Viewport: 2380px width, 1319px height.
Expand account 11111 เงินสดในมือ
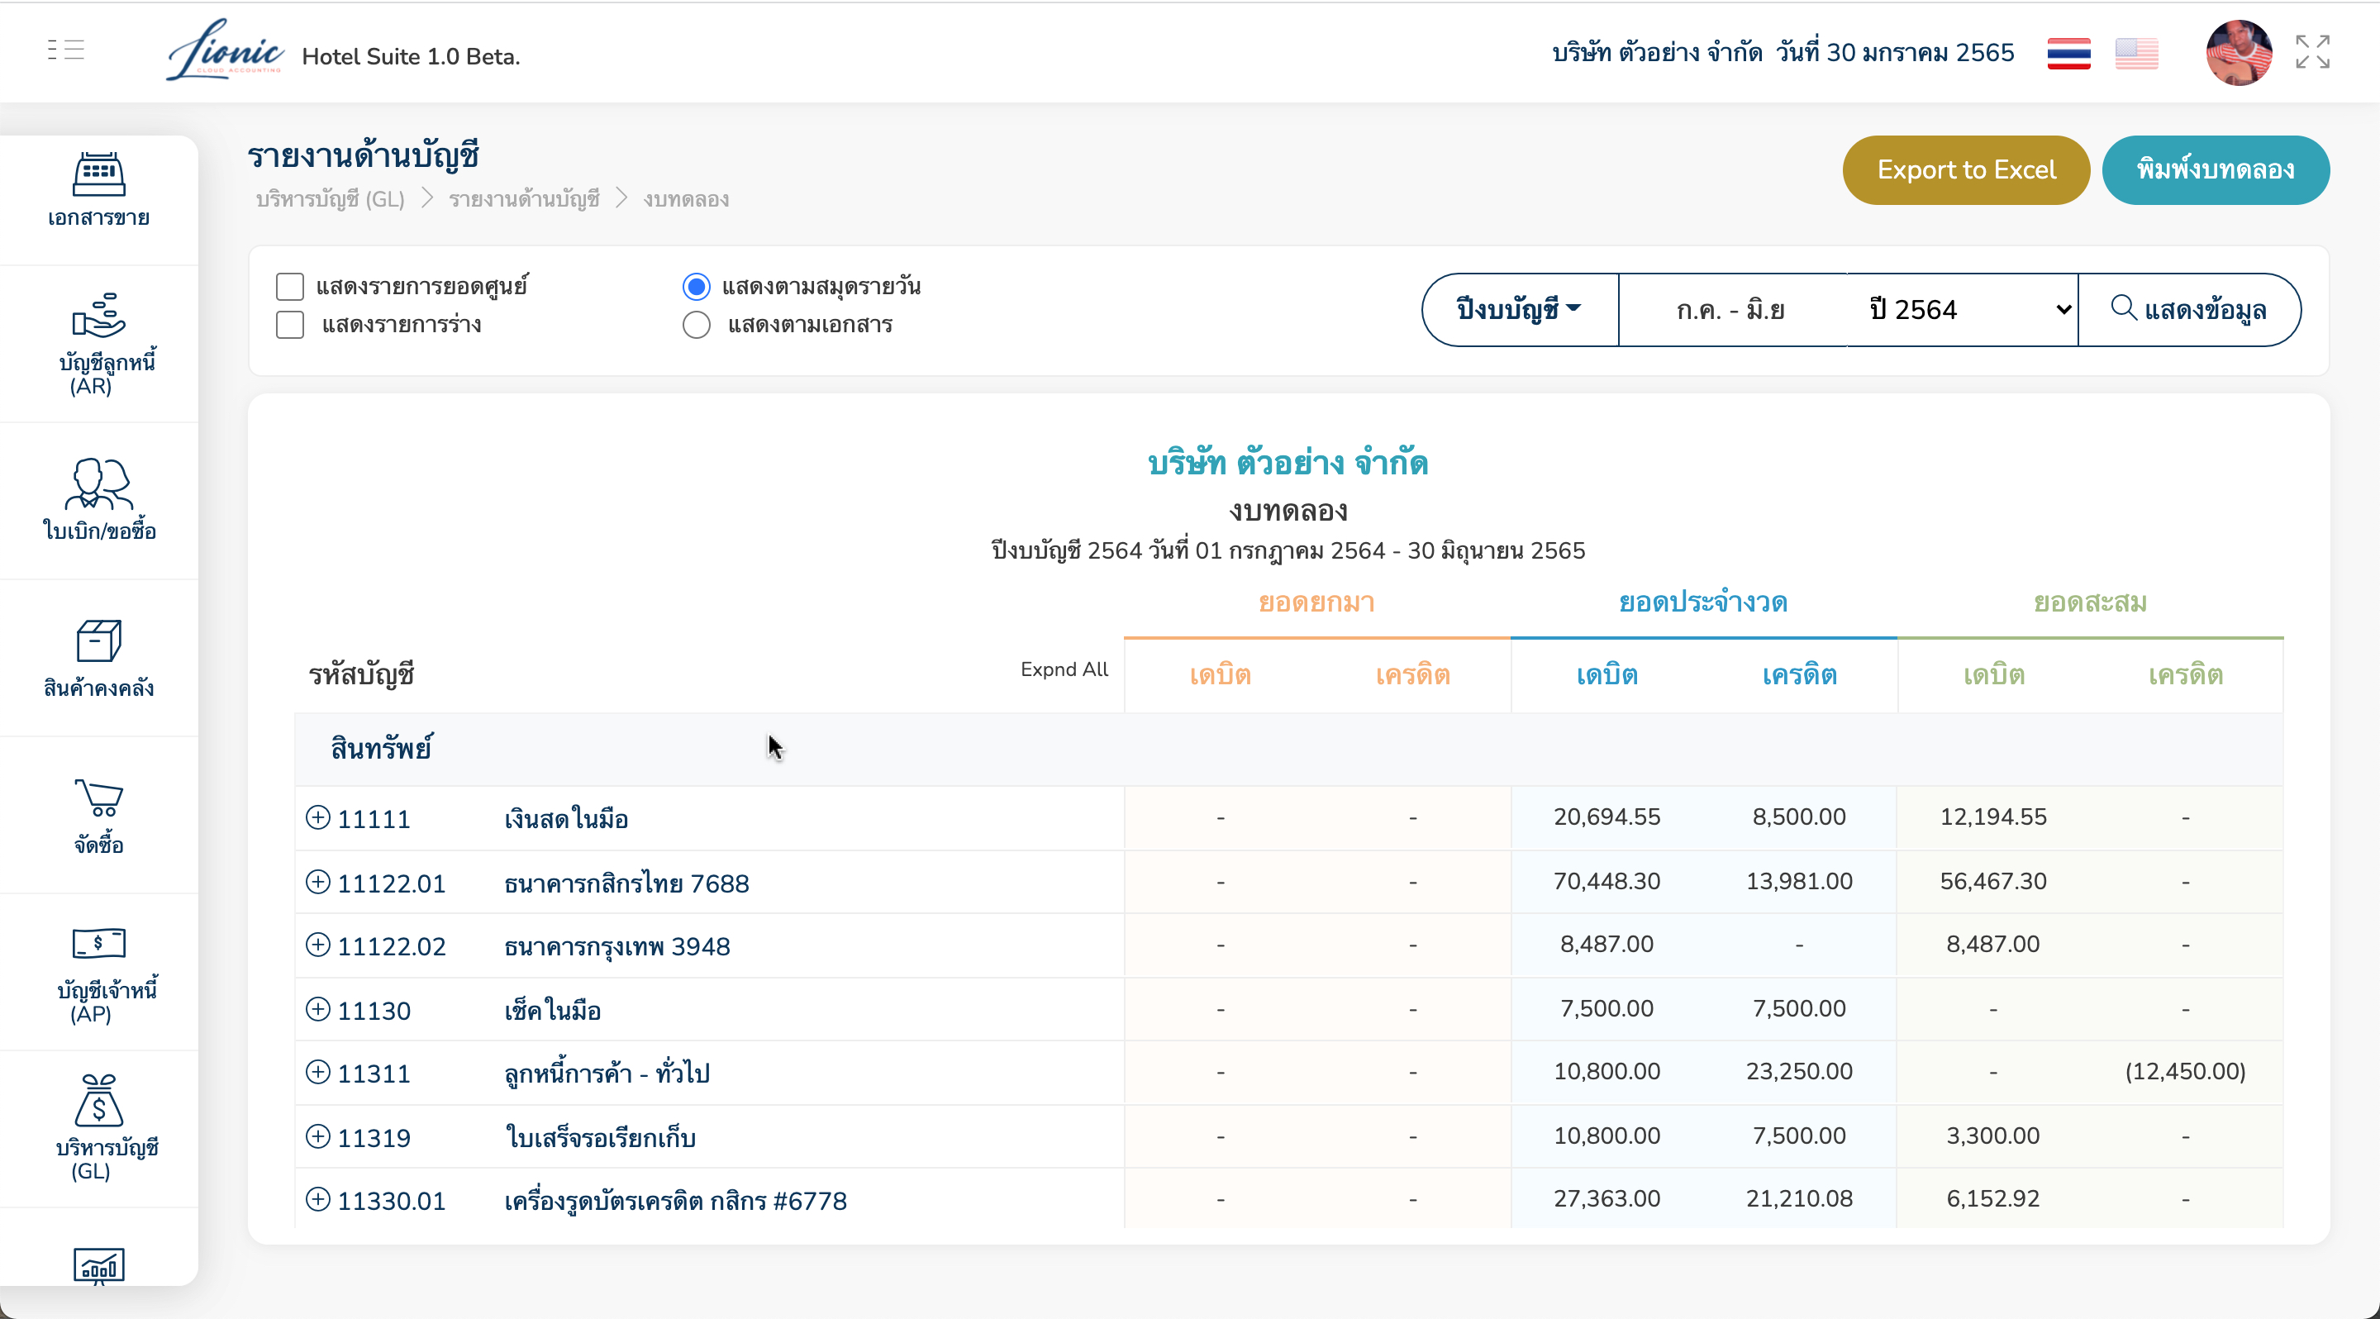click(x=318, y=817)
